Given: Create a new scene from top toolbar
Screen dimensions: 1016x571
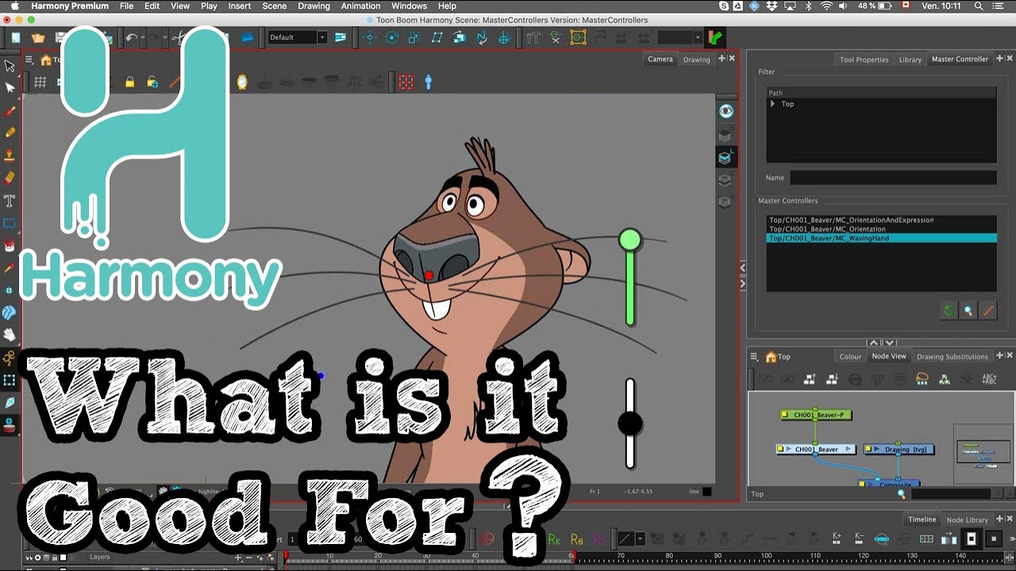Looking at the screenshot, I should pyautogui.click(x=16, y=37).
